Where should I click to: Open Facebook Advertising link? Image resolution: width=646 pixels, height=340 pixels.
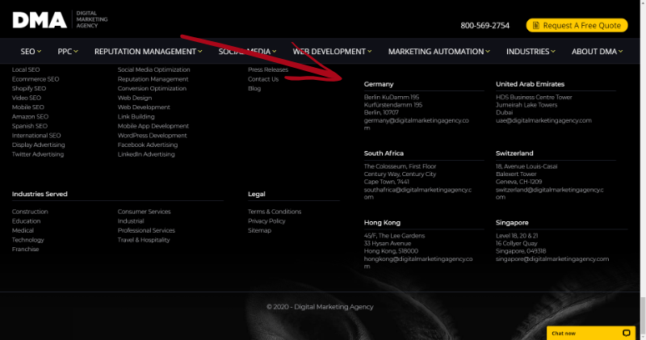tap(148, 145)
